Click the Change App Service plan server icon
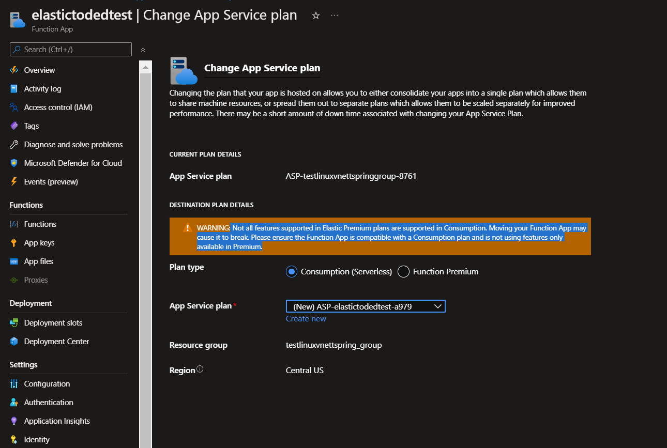Screen dimensions: 667x448 [x=184, y=71]
